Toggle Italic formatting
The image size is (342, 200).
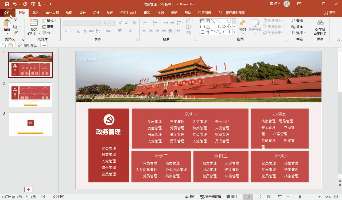tap(72, 31)
